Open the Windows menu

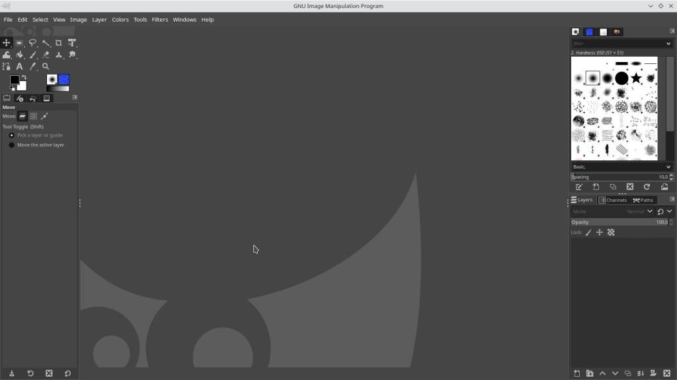pos(184,19)
